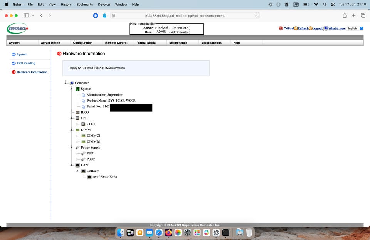
Task: Open Safari's Develop menu
Action: (x=104, y=5)
